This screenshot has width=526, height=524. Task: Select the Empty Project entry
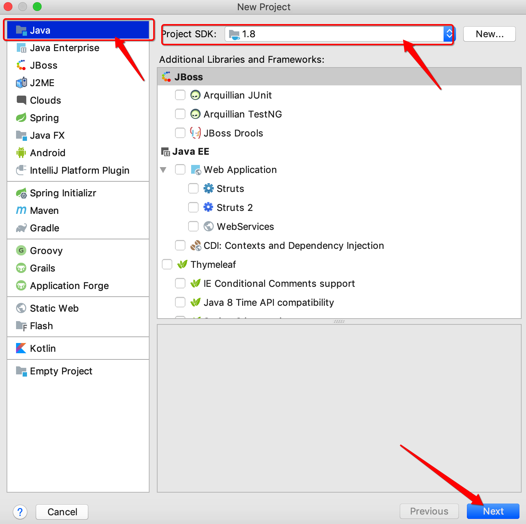coord(78,371)
